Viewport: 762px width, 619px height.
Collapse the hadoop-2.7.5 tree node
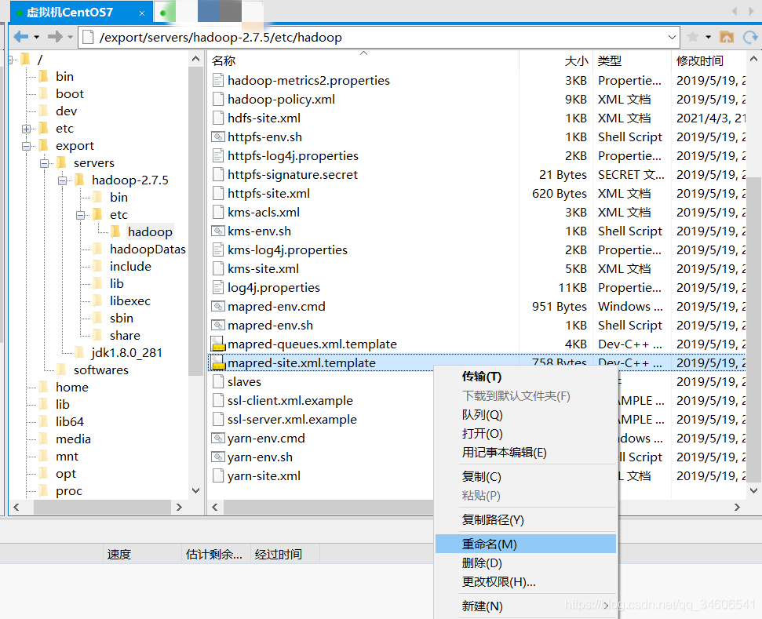point(62,180)
